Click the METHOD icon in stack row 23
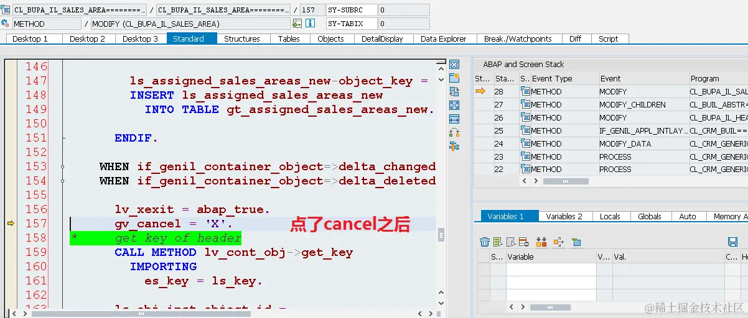This screenshot has height=318, width=748. tap(525, 157)
